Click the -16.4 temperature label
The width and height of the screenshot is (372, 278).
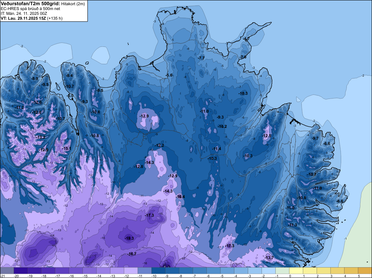[180, 197]
